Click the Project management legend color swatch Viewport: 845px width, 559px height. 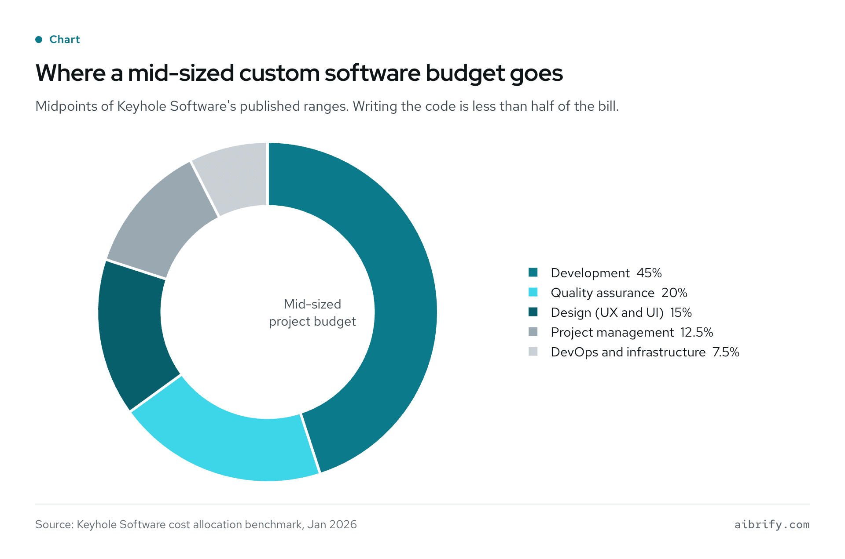[x=533, y=332]
